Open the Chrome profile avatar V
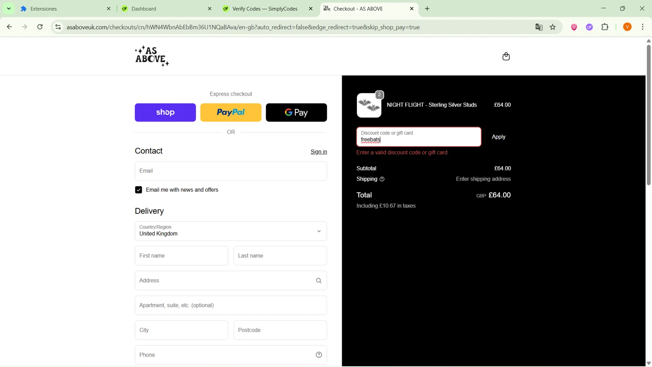 (x=627, y=27)
